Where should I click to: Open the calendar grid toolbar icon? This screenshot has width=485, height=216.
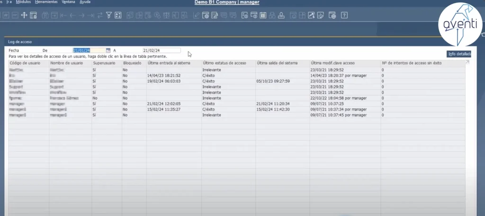tap(263, 15)
